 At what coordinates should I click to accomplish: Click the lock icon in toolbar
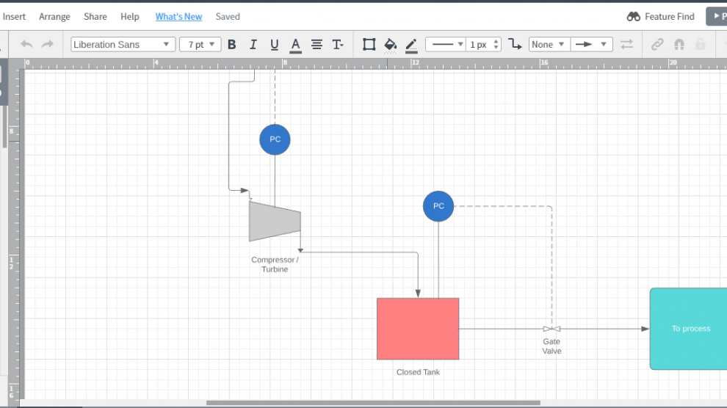[x=701, y=45]
